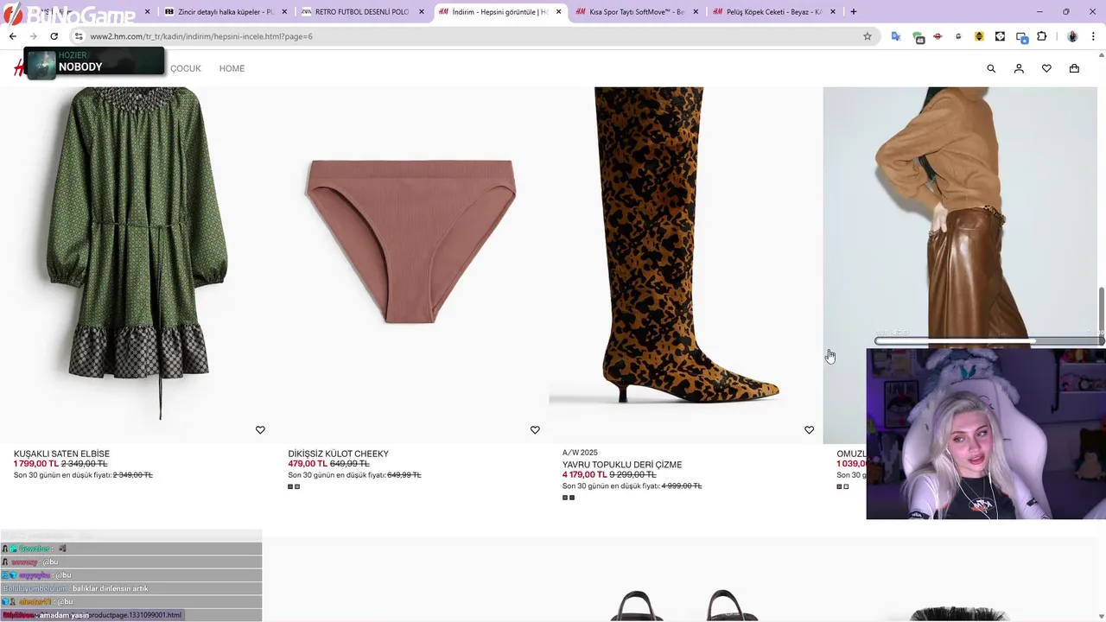Open the Chrome three-dot menu
The image size is (1106, 622).
(x=1094, y=36)
